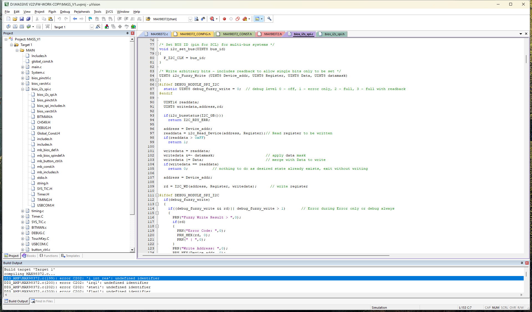Disable all breakpoints icon
Viewport: 532px width, 312px height.
238,19
